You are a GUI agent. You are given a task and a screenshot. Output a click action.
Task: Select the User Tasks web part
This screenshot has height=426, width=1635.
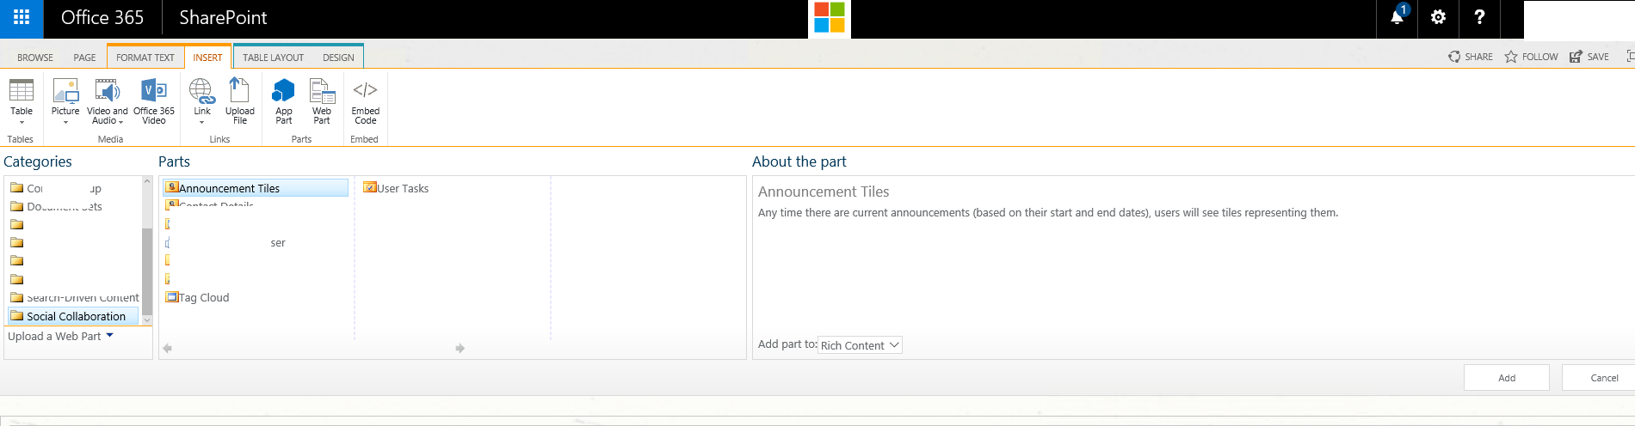click(396, 188)
